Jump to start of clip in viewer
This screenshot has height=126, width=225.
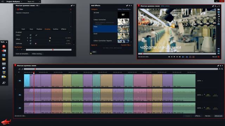(169, 57)
